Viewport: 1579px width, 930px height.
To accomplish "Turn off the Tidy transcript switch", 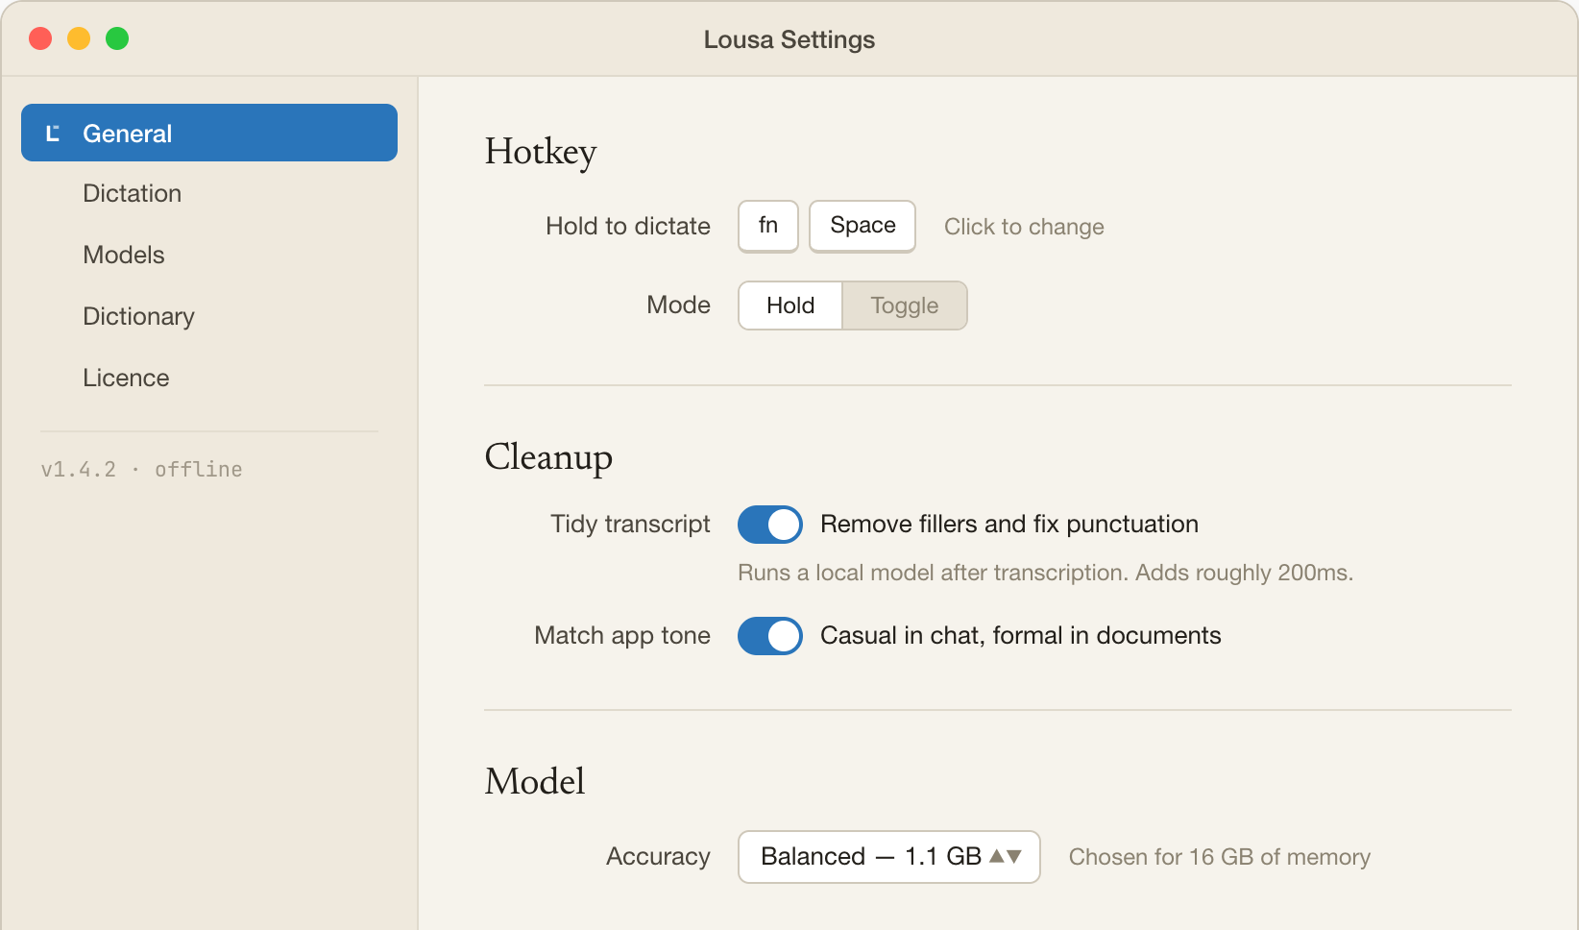I will point(770,525).
